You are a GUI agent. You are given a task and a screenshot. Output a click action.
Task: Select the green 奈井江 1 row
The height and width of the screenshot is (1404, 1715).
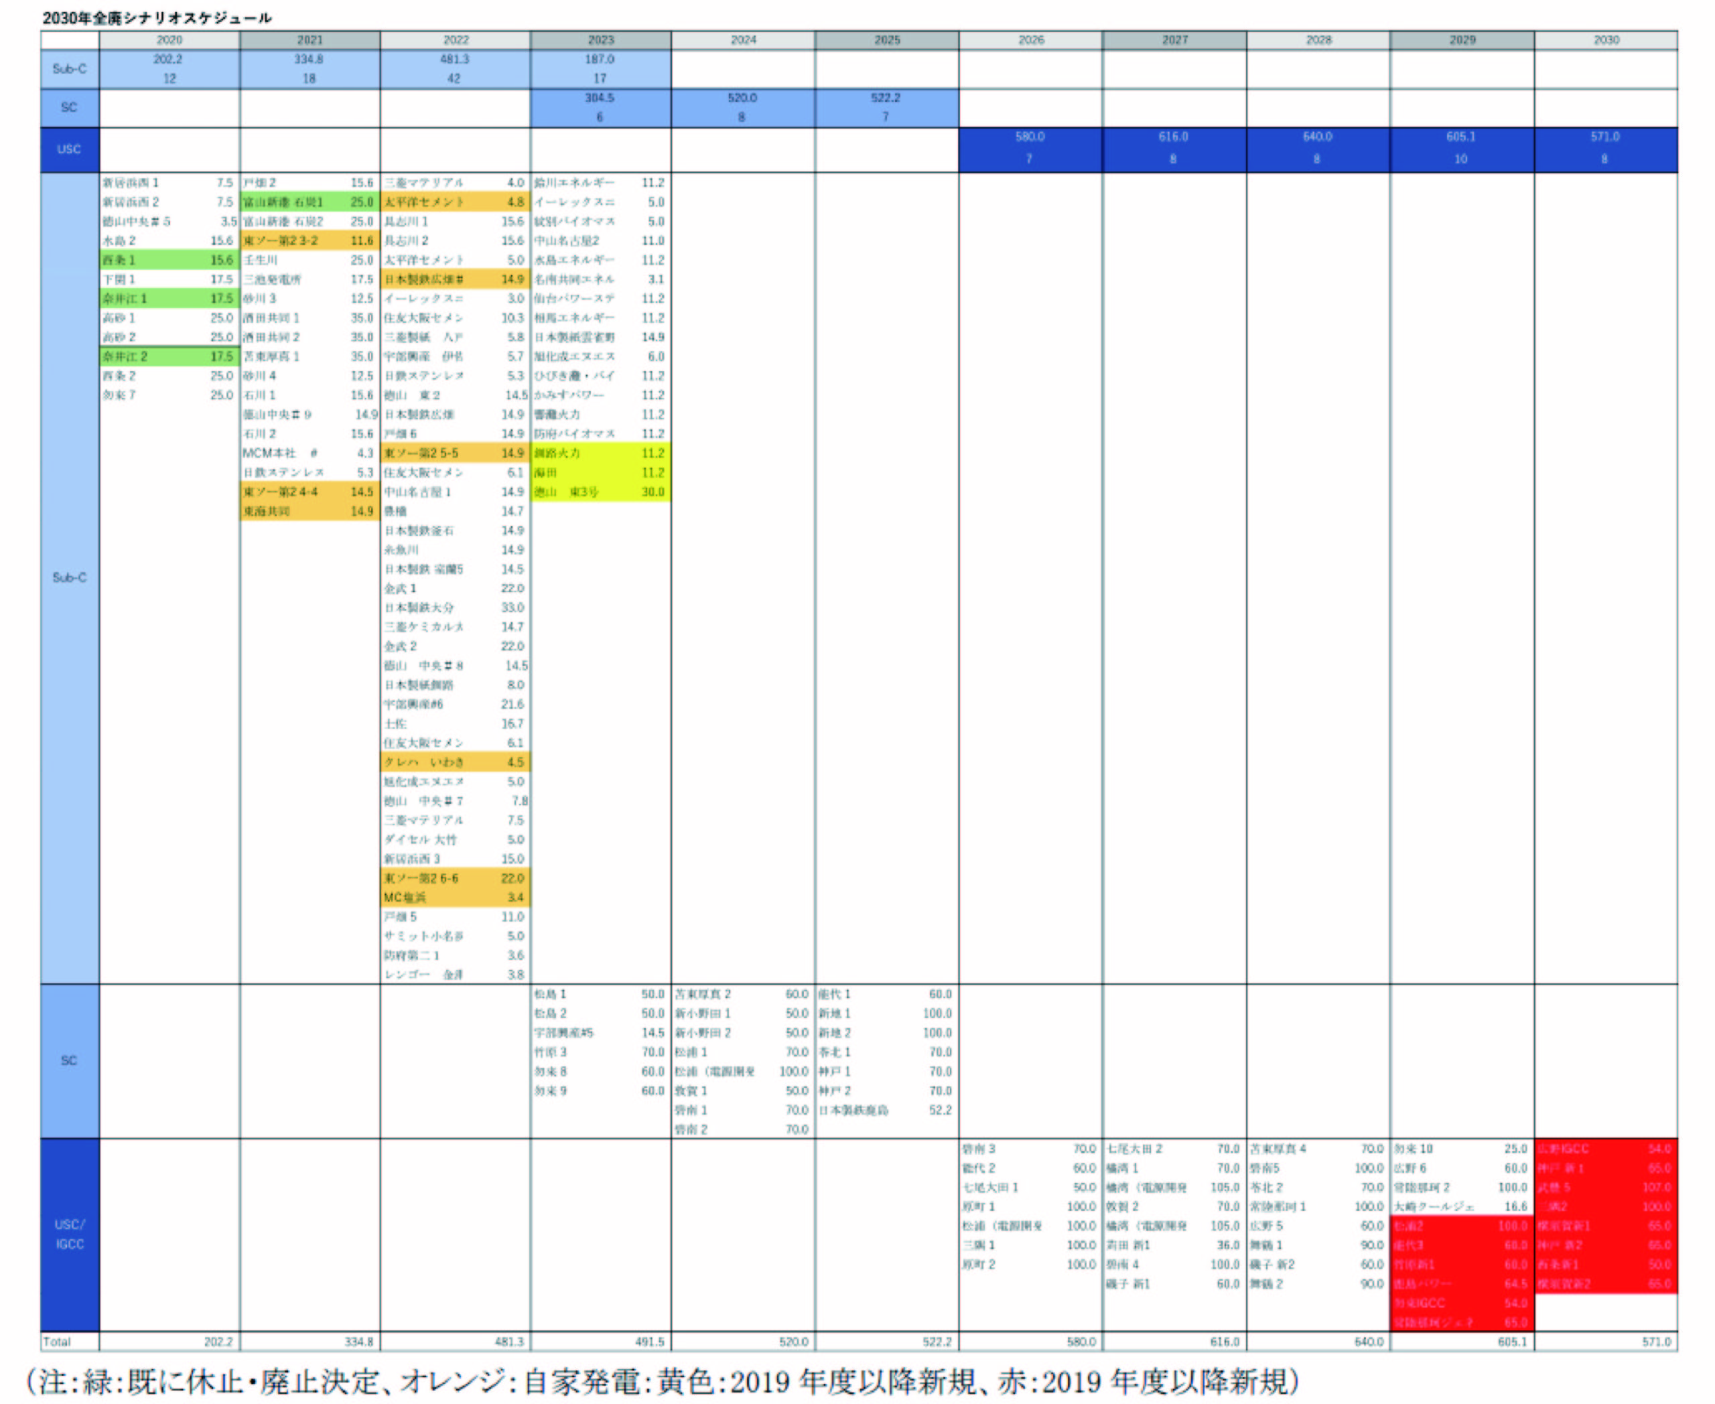pos(169,299)
